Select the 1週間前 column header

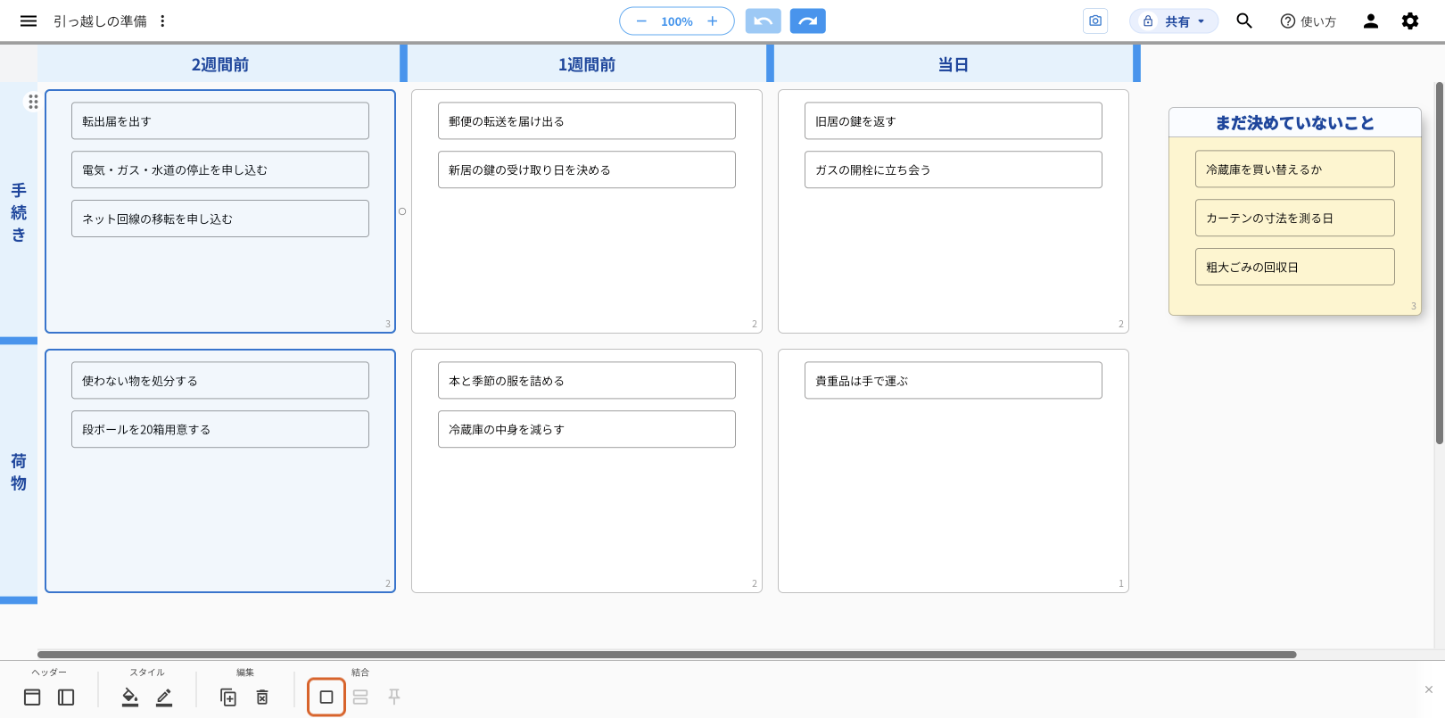[x=587, y=64]
